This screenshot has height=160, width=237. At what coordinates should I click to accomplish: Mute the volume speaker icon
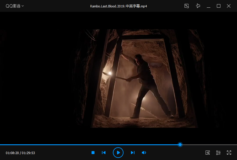[x=144, y=153]
